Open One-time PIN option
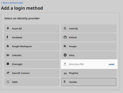 pyautogui.click(x=89, y=64)
